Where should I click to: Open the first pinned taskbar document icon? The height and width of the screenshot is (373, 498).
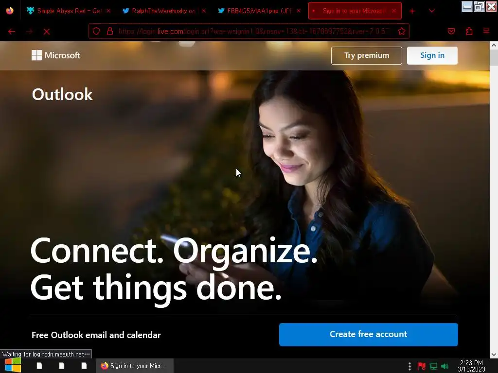[x=39, y=366]
